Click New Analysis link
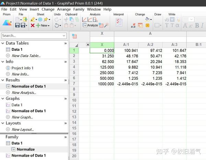The width and height of the screenshot is (206, 160). [x=24, y=93]
